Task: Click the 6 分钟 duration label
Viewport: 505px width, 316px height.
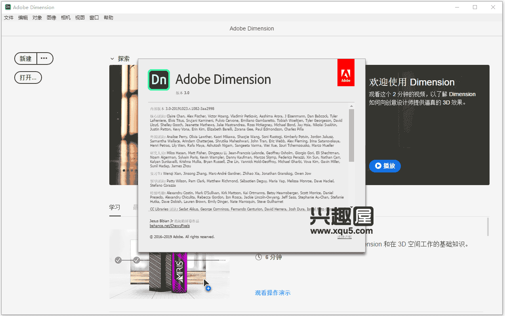Action: click(x=274, y=257)
